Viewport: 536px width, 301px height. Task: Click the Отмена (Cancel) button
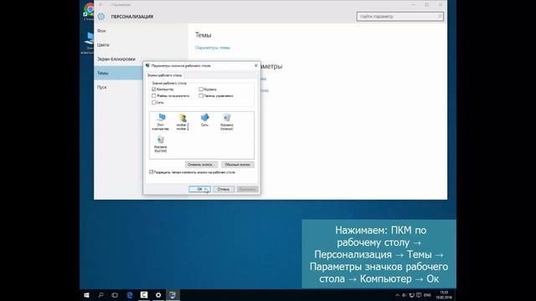pyautogui.click(x=224, y=189)
